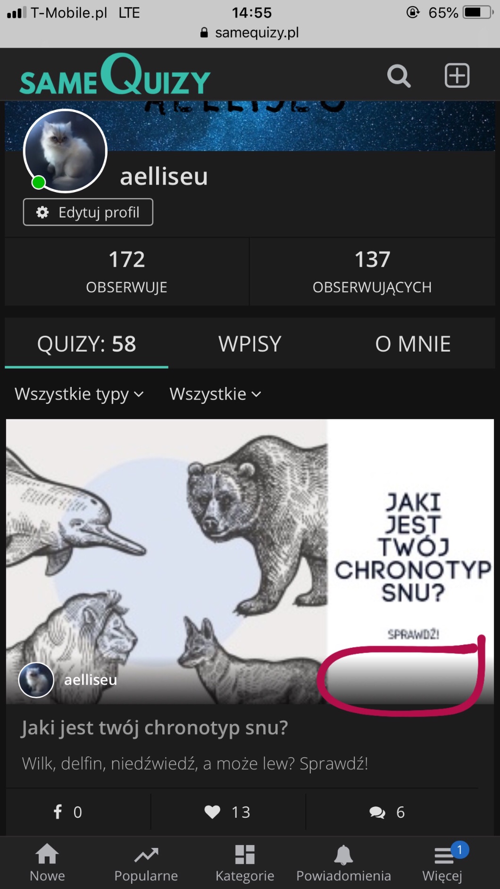Screen dimensions: 500x889
Task: Share quiz via Facebook icon
Action: 58,812
